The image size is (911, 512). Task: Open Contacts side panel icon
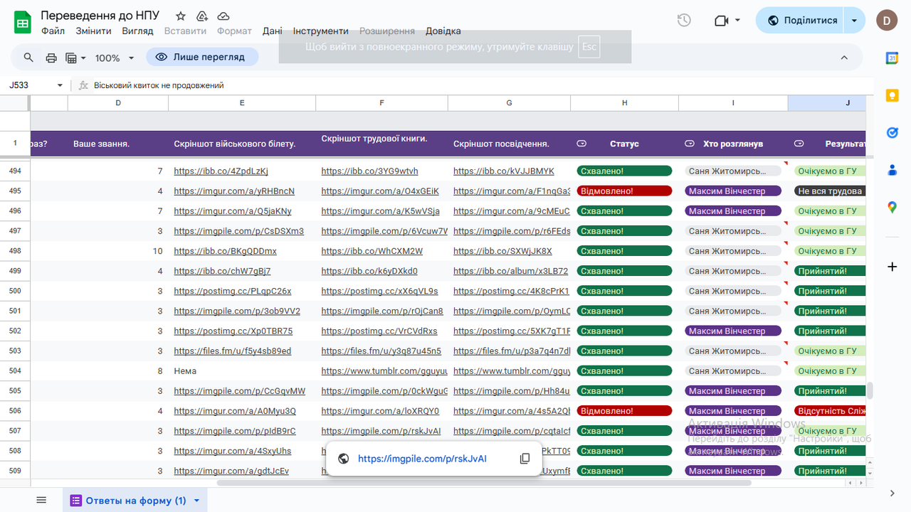tap(892, 170)
